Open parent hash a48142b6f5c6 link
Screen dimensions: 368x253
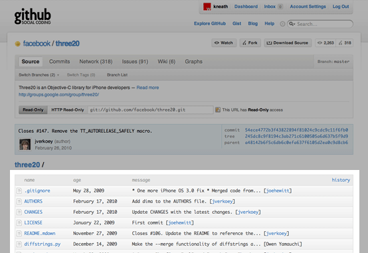click(x=296, y=143)
